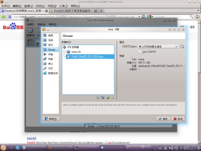The height and width of the screenshot is (151, 201).
Task: Toggle the network section chevron in VirtualBox Manager
Action: tap(175, 125)
